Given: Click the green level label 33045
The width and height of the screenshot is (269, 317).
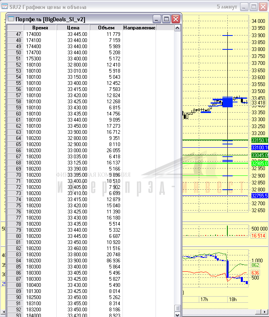Looking at the screenshot, I should pyautogui.click(x=260, y=155).
